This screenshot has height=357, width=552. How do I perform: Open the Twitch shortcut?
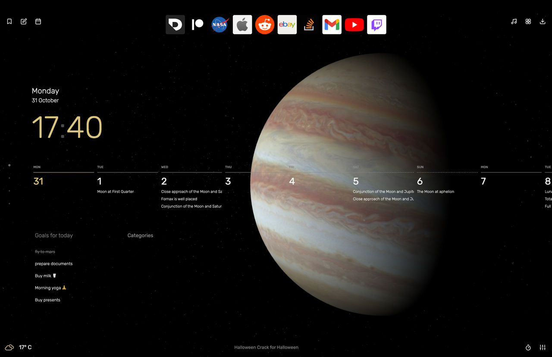376,25
